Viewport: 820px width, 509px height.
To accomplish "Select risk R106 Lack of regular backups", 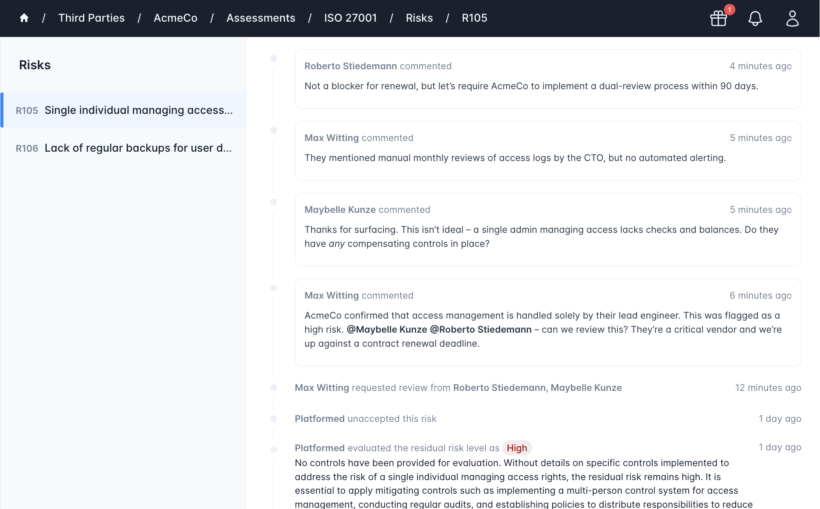I will tap(124, 148).
